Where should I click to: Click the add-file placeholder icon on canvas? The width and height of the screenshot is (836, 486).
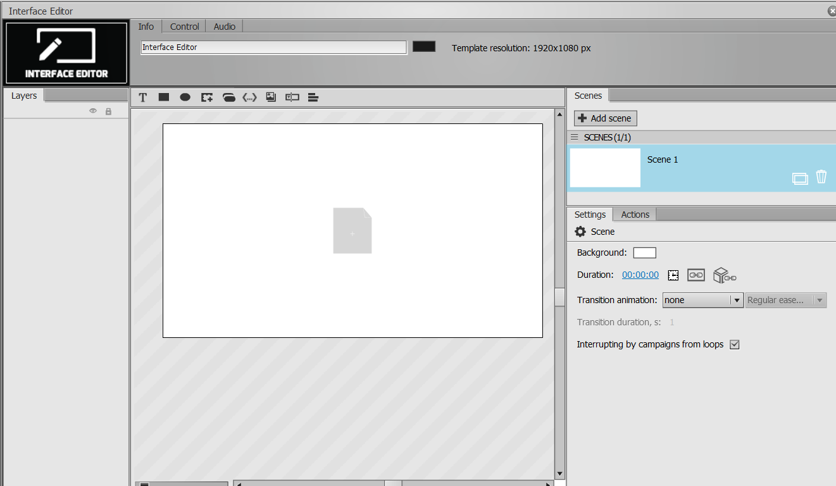tap(352, 230)
